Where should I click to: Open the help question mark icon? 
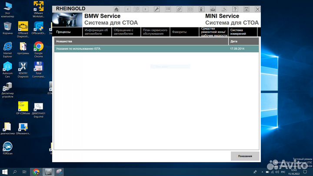(x=235, y=9)
